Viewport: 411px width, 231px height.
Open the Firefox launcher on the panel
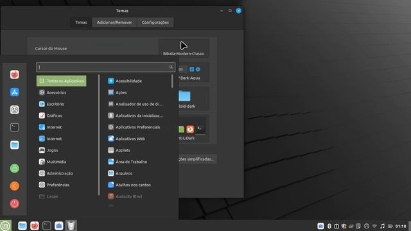(x=35, y=225)
